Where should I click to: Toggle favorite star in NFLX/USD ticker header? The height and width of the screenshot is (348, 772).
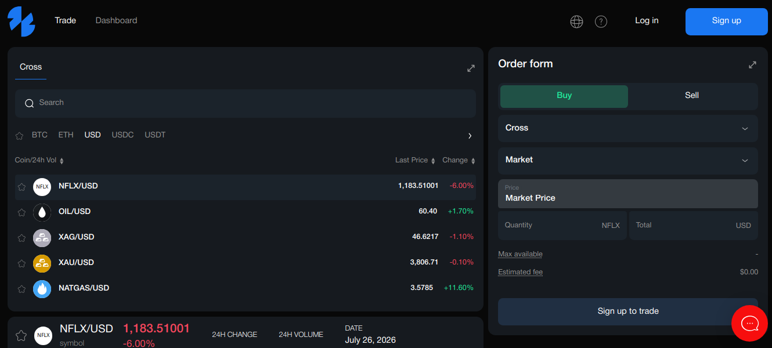[x=21, y=335]
